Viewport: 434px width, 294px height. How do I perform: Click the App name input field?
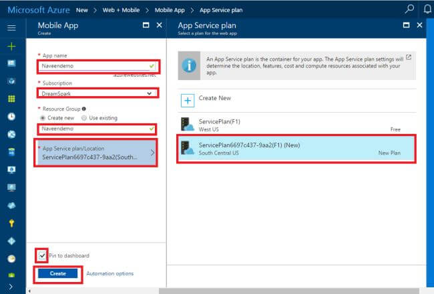coord(98,66)
